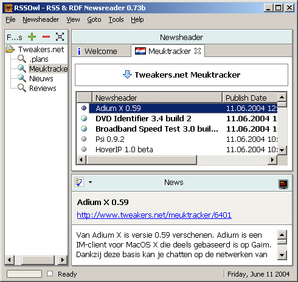This screenshot has height=282, width=298.
Task: Click the magnifier icon beside Nieuws
Action: click(x=21, y=78)
